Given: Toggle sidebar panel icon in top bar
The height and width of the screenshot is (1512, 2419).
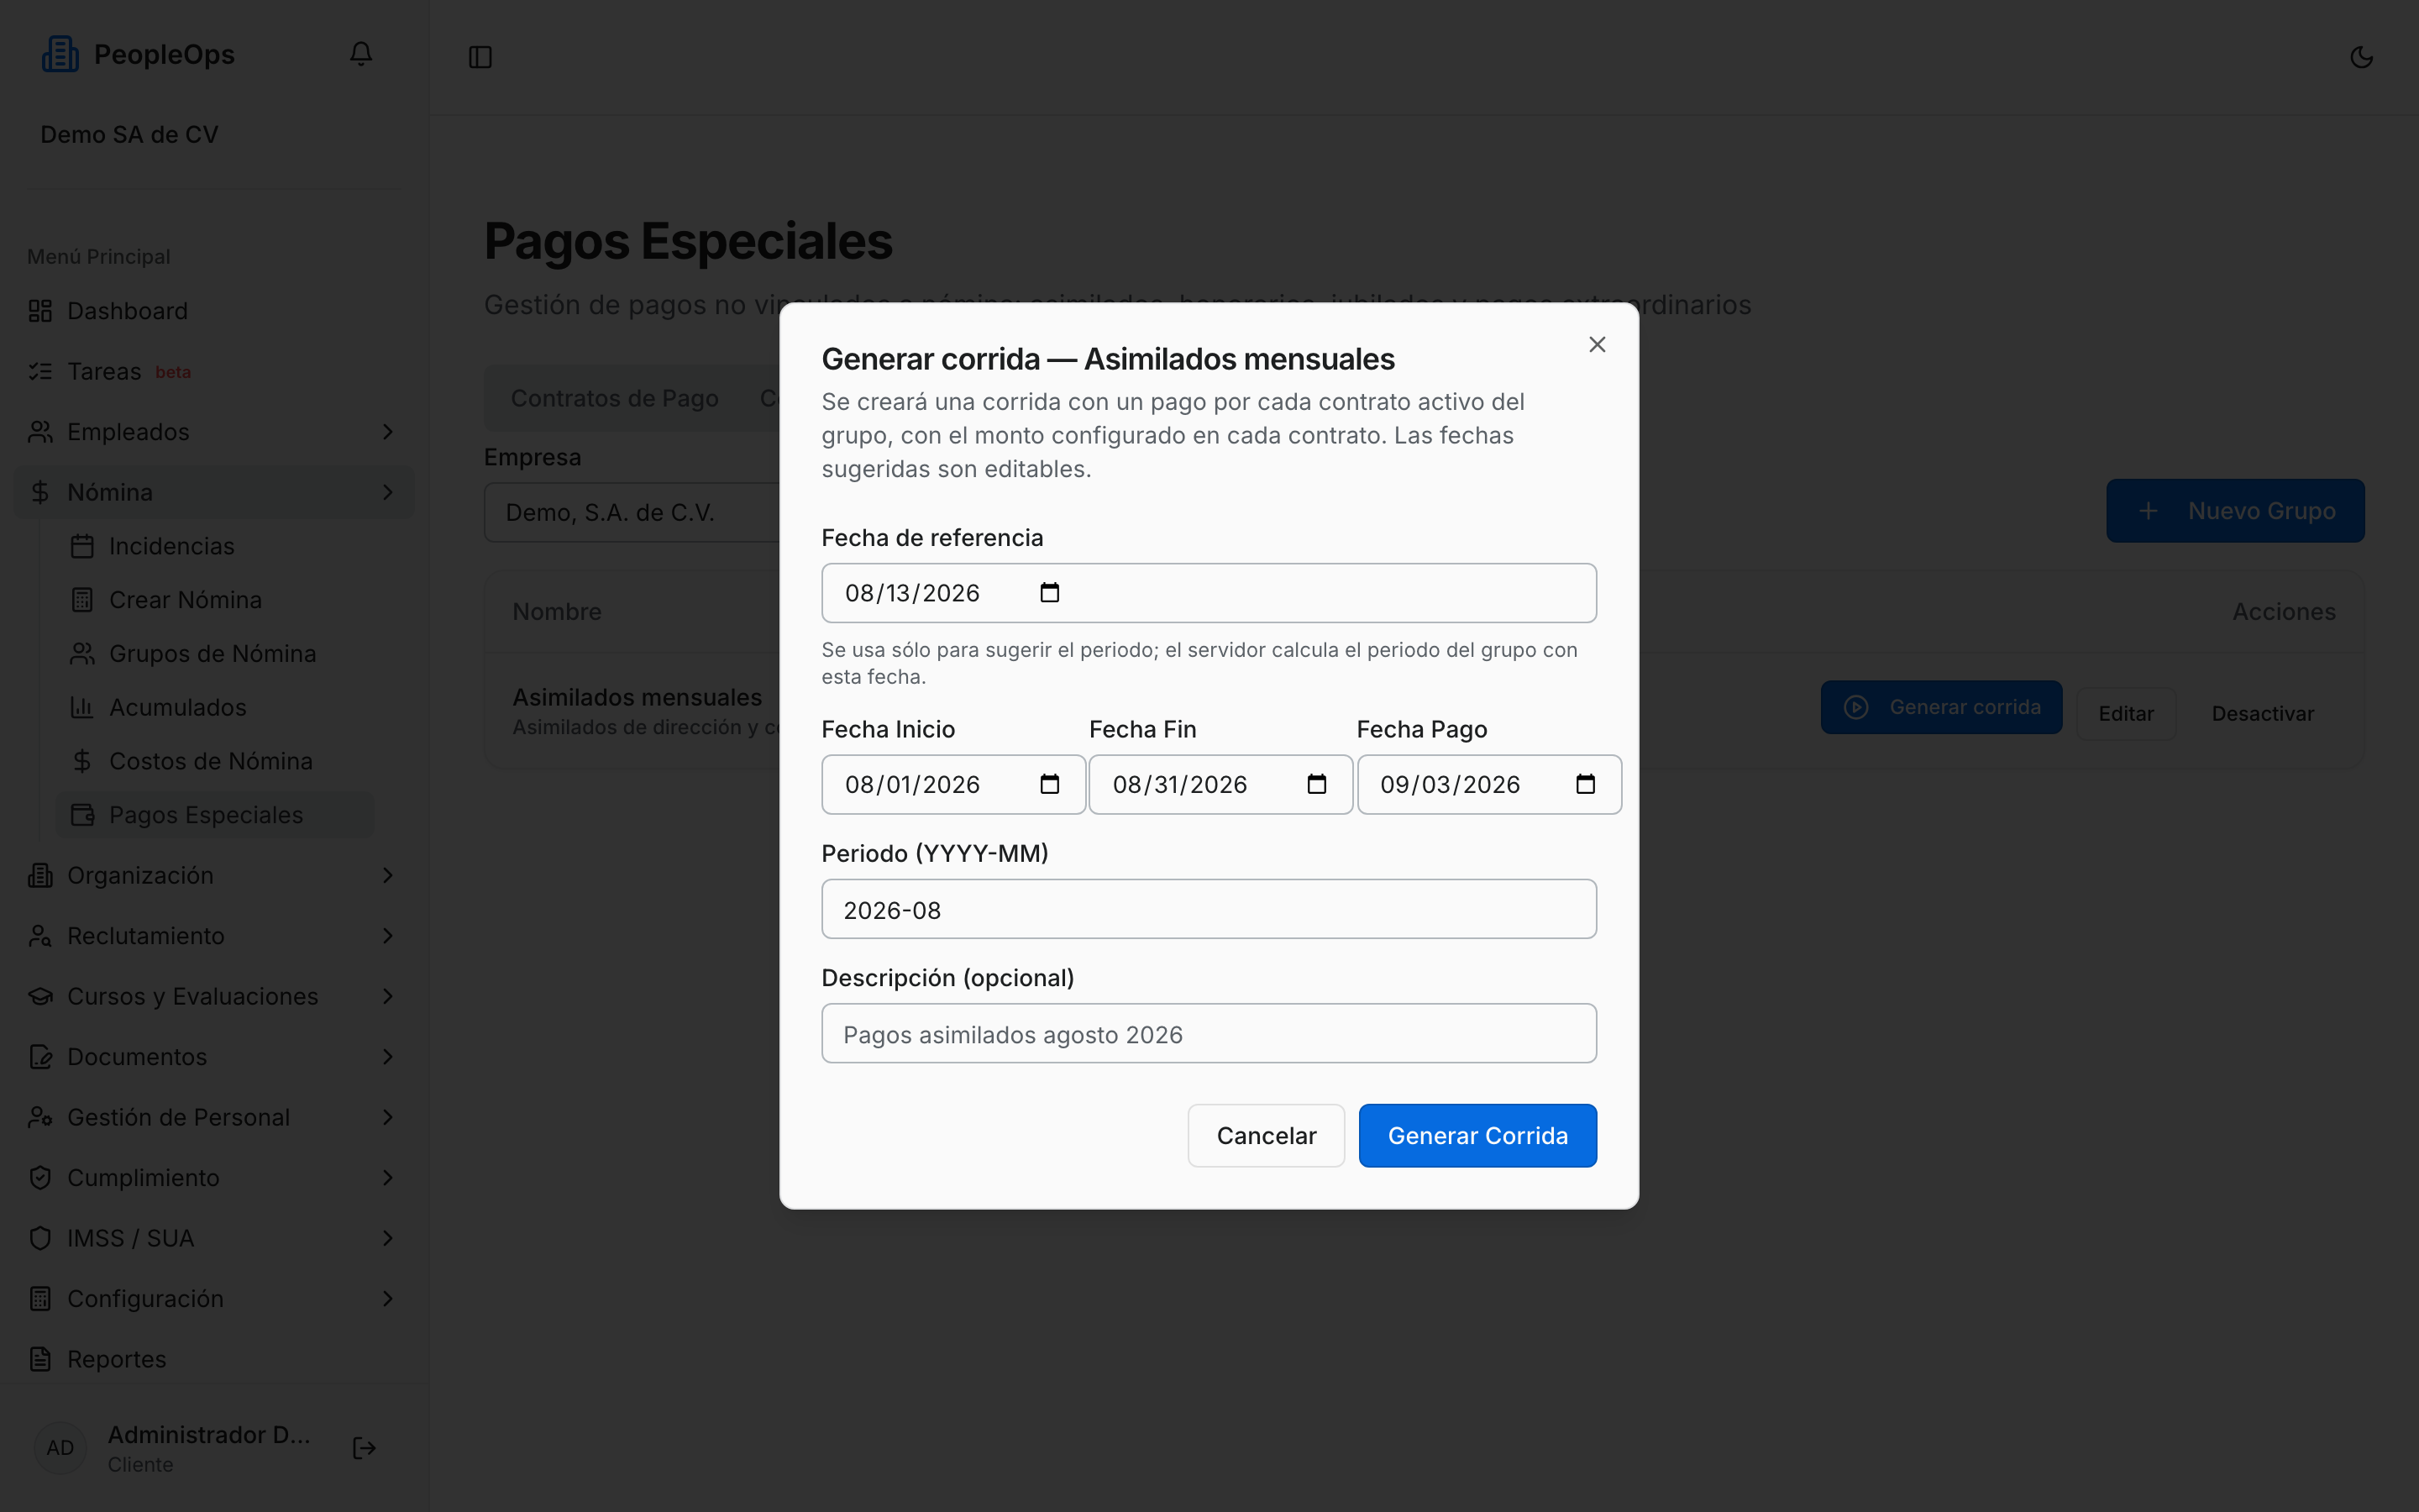Looking at the screenshot, I should coord(480,57).
